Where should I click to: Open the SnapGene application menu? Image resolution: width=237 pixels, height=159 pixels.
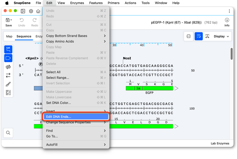tap(22, 3)
